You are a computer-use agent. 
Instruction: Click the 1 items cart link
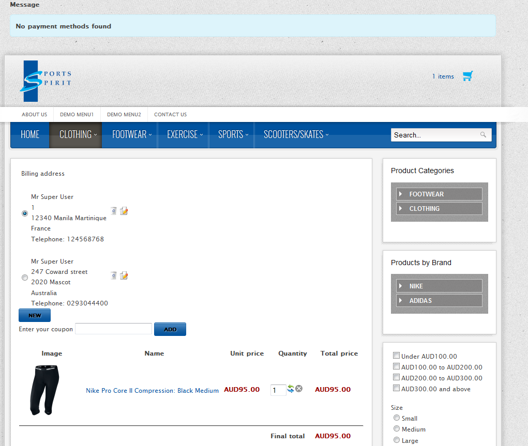[443, 76]
